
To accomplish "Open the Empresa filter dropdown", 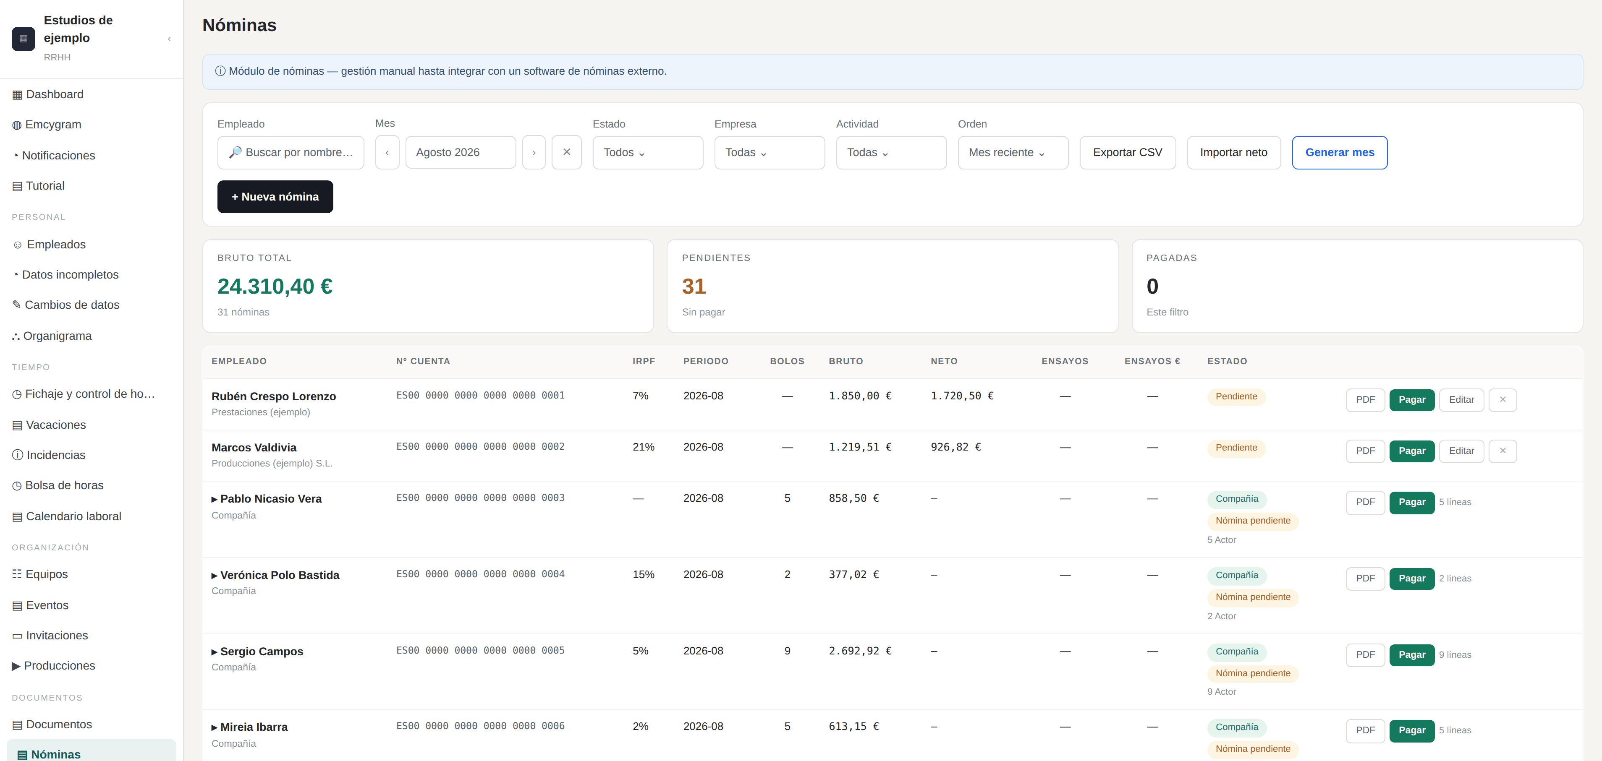I will (769, 153).
